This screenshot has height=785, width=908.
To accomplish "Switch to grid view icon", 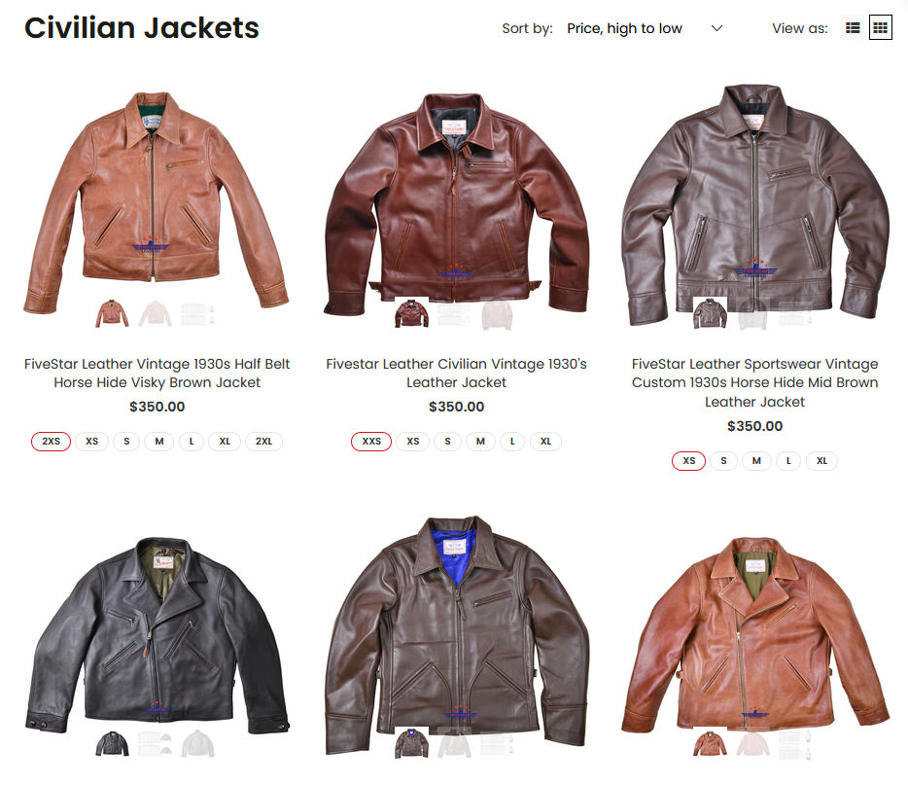I will point(880,28).
